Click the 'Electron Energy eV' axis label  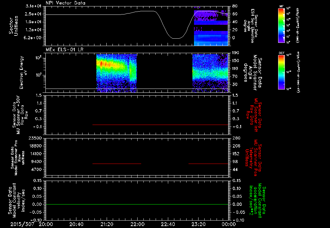pyautogui.click(x=23, y=72)
